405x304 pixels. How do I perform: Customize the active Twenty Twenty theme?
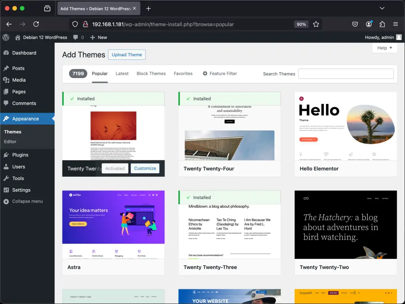[145, 168]
